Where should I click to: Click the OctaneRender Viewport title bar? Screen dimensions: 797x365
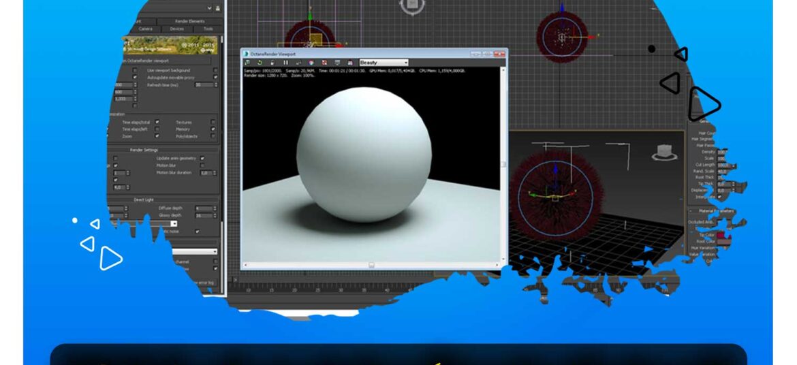tap(373, 53)
